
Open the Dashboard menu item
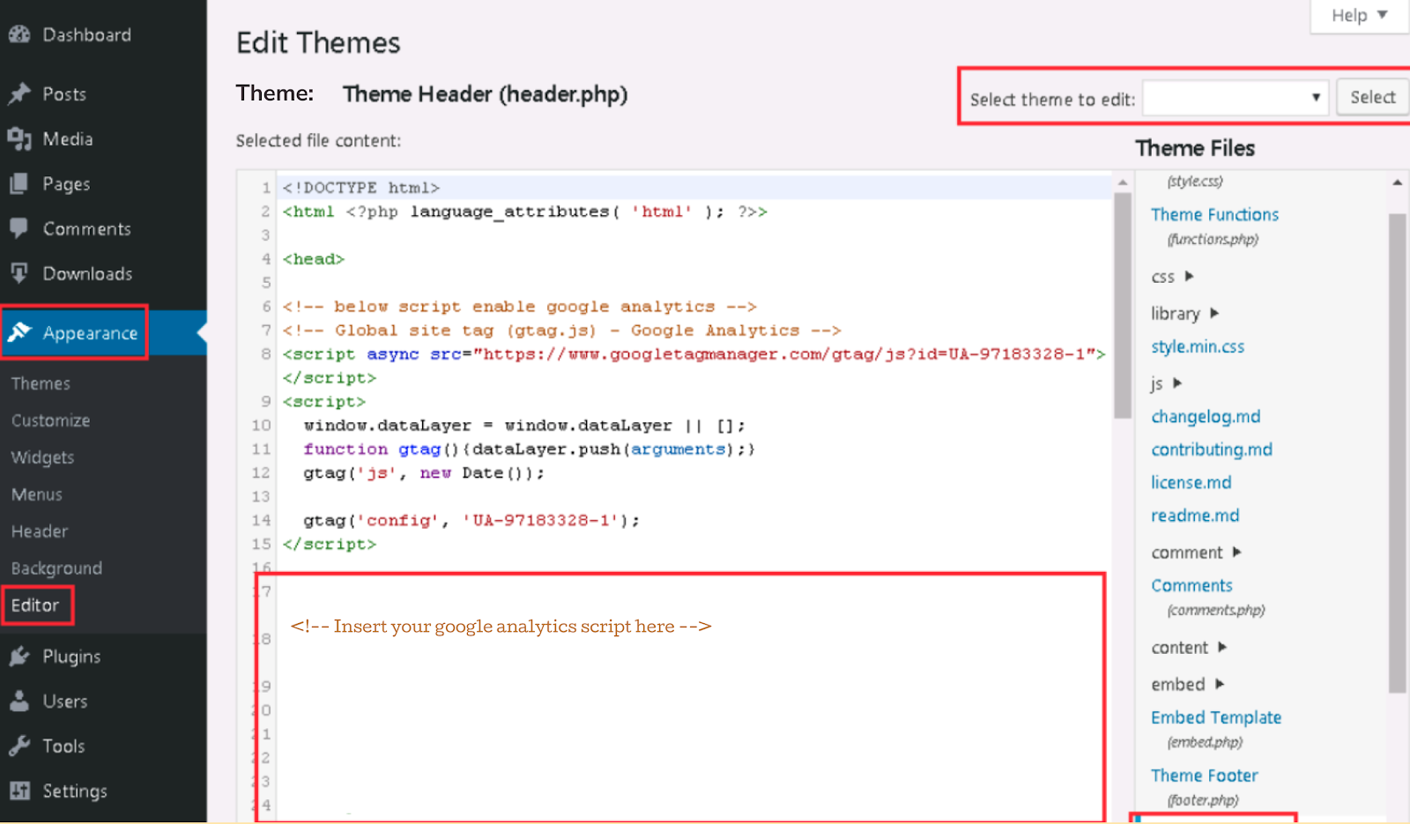87,34
